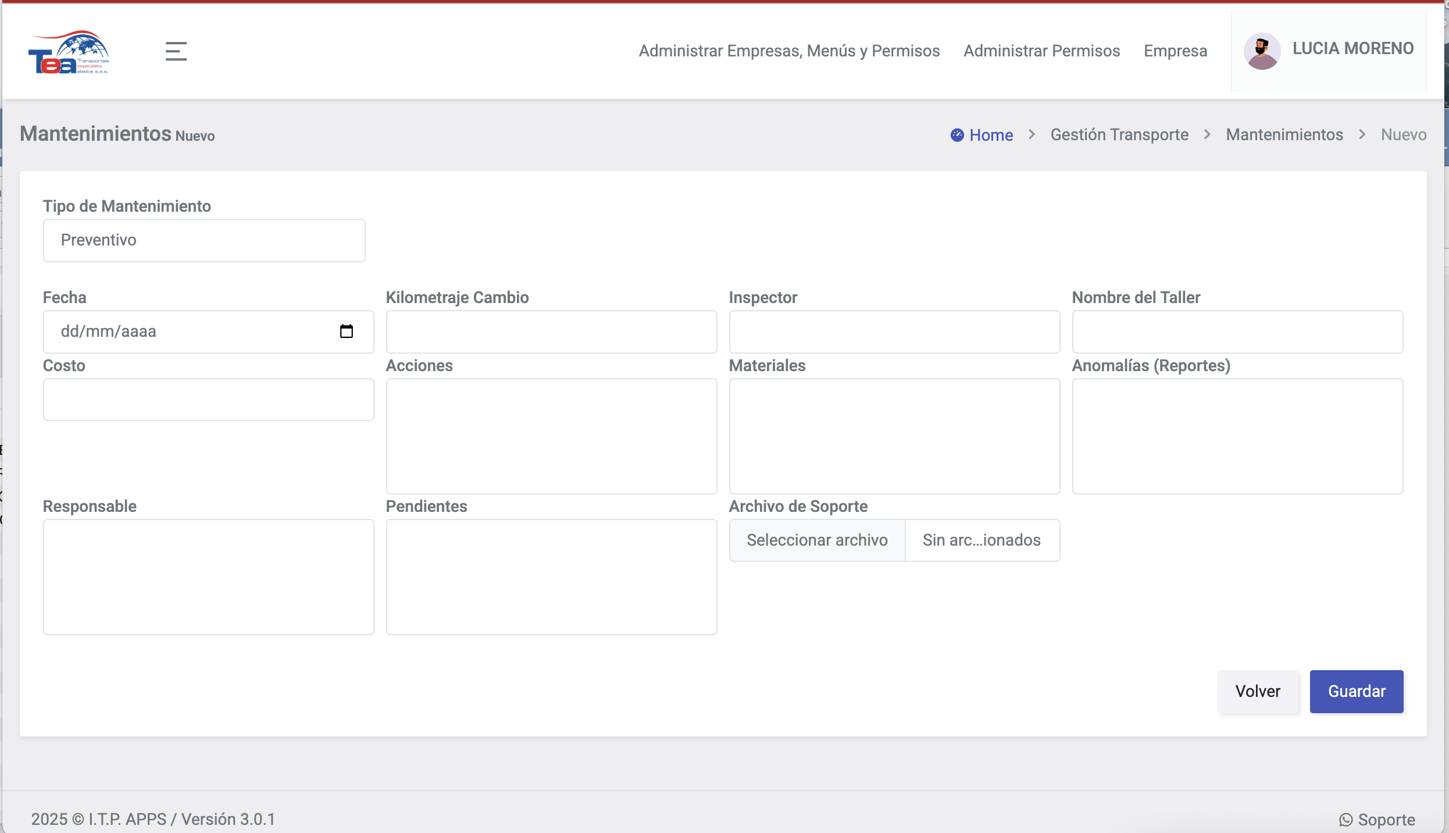
Task: Open the Empresa menu
Action: click(1175, 51)
